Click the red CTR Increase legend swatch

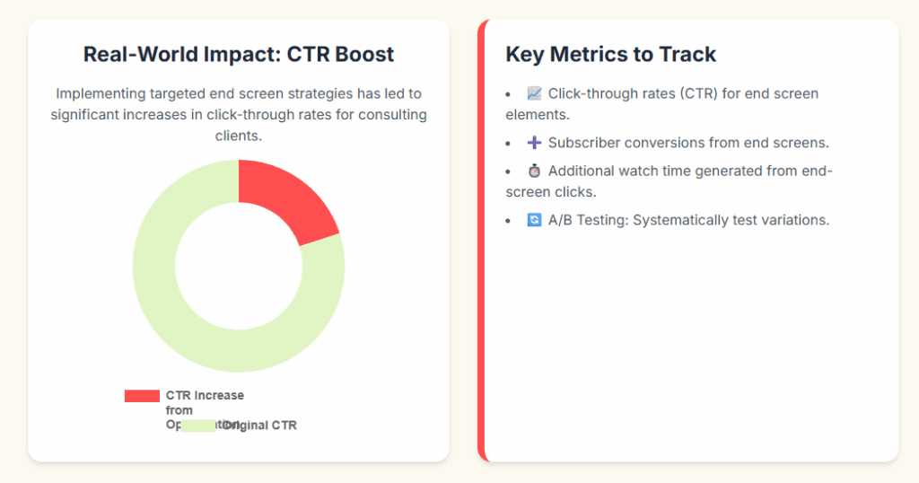tap(142, 396)
